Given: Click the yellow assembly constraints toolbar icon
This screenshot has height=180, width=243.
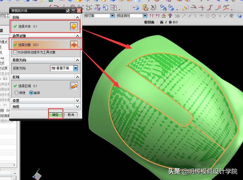Looking at the screenshot, I should point(145,7).
